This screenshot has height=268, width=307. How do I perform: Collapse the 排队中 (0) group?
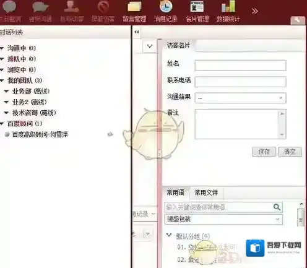point(2,59)
